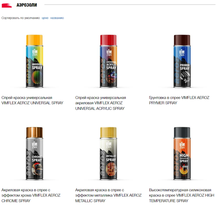Viewport: 218px width, 211px height.
Task: Open UNIVERSAL ACRYLIC SPRAY product title
Action: coord(100,103)
